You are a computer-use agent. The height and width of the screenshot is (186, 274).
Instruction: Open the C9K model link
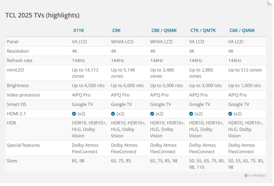(x=116, y=30)
